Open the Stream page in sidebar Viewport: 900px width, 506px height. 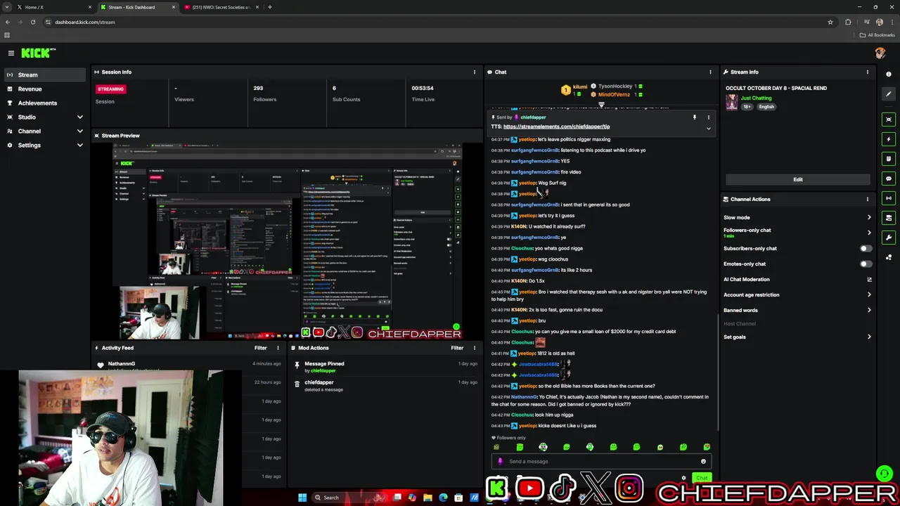click(x=45, y=74)
